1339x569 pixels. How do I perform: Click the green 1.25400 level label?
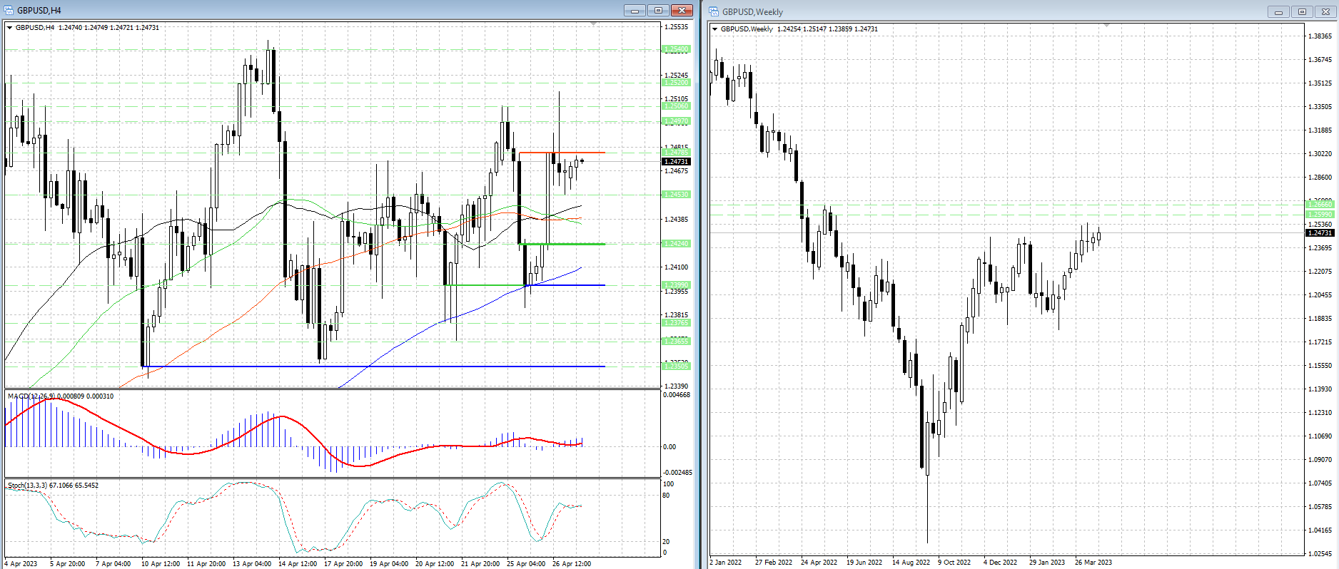click(x=676, y=49)
